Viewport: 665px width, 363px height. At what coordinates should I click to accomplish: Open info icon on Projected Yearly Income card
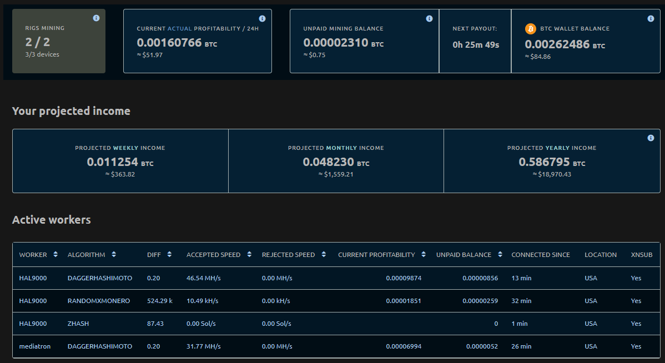[x=651, y=138]
